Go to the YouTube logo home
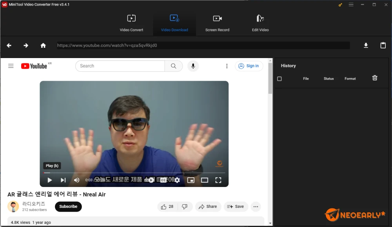The width and height of the screenshot is (392, 227). pyautogui.click(x=34, y=66)
